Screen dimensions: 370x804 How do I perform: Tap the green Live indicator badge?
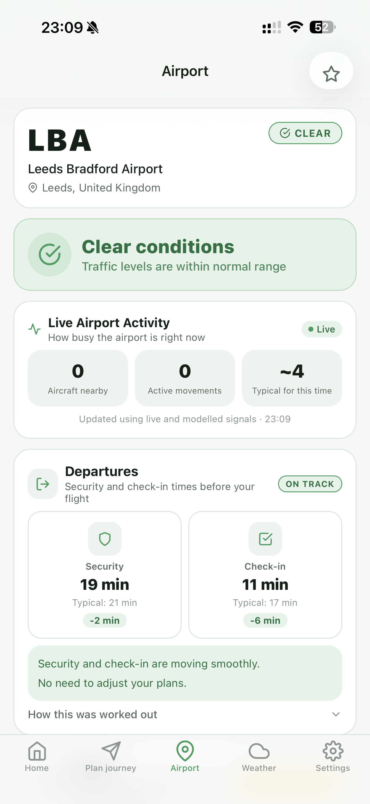click(x=322, y=329)
